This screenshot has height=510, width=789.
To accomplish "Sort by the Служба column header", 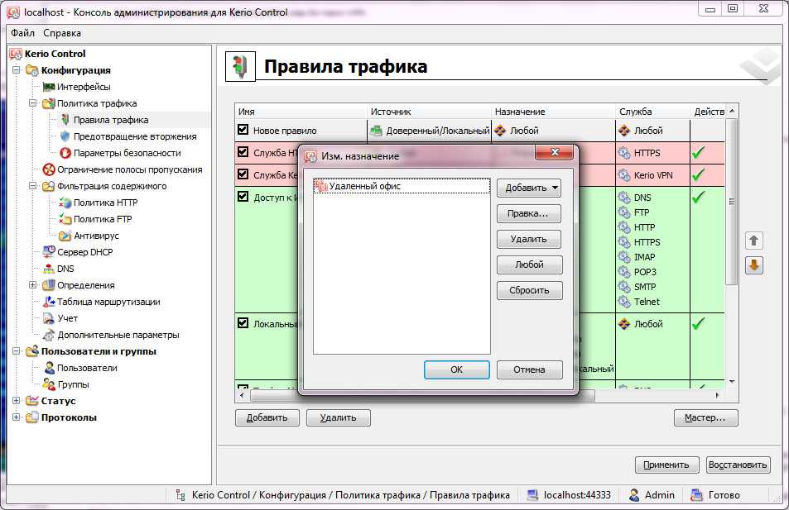I will tap(652, 112).
